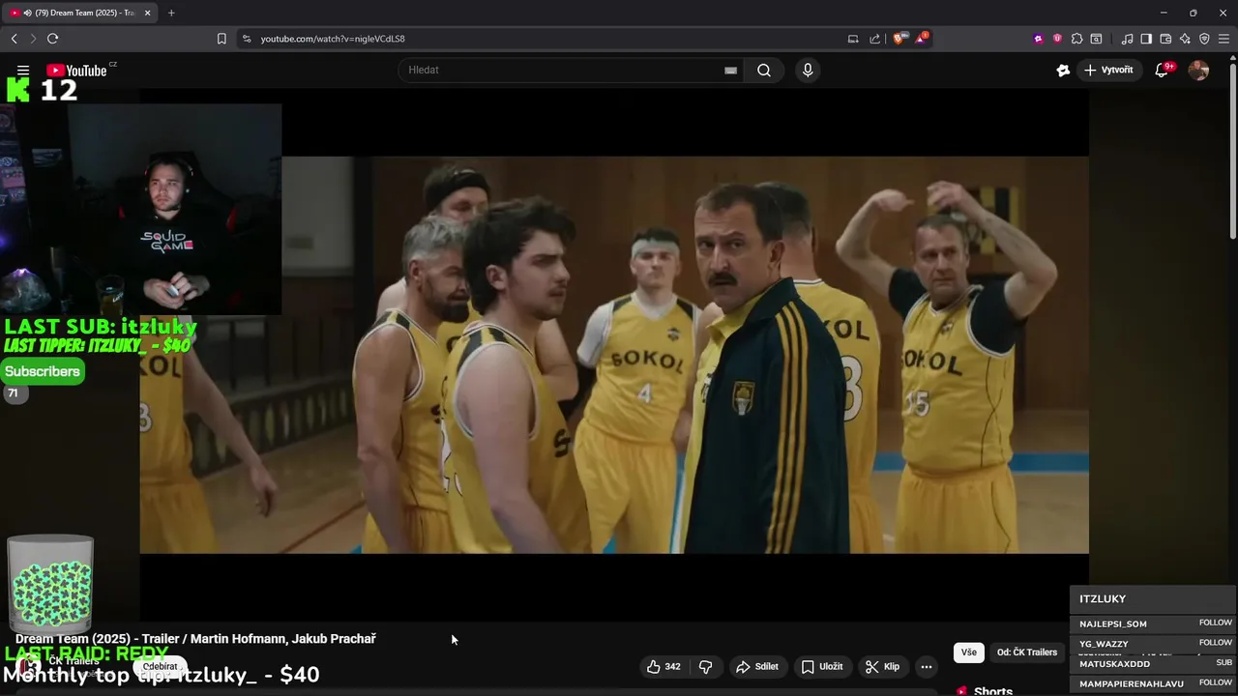Go to the YouTube home logo

[x=76, y=70]
